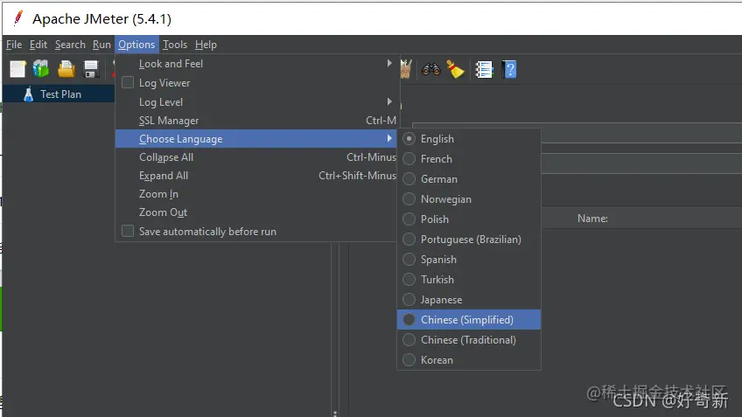Click Zoom Out menu entry
This screenshot has height=417, width=742.
pos(256,212)
